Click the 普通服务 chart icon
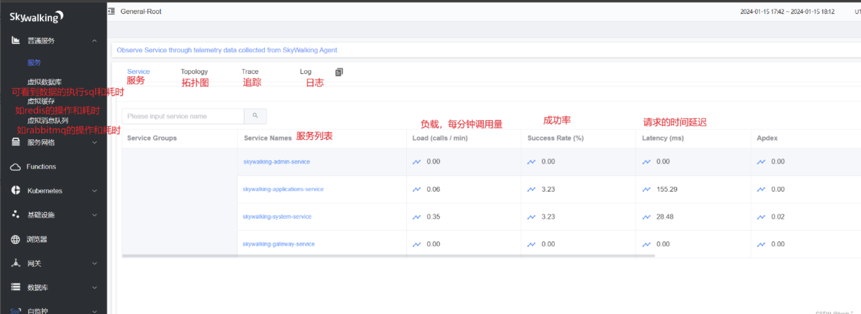The width and height of the screenshot is (861, 314). click(x=15, y=40)
